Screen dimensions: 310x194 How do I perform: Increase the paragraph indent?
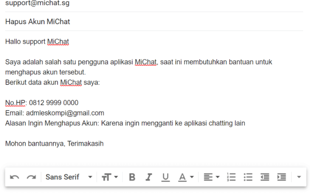[282, 177]
